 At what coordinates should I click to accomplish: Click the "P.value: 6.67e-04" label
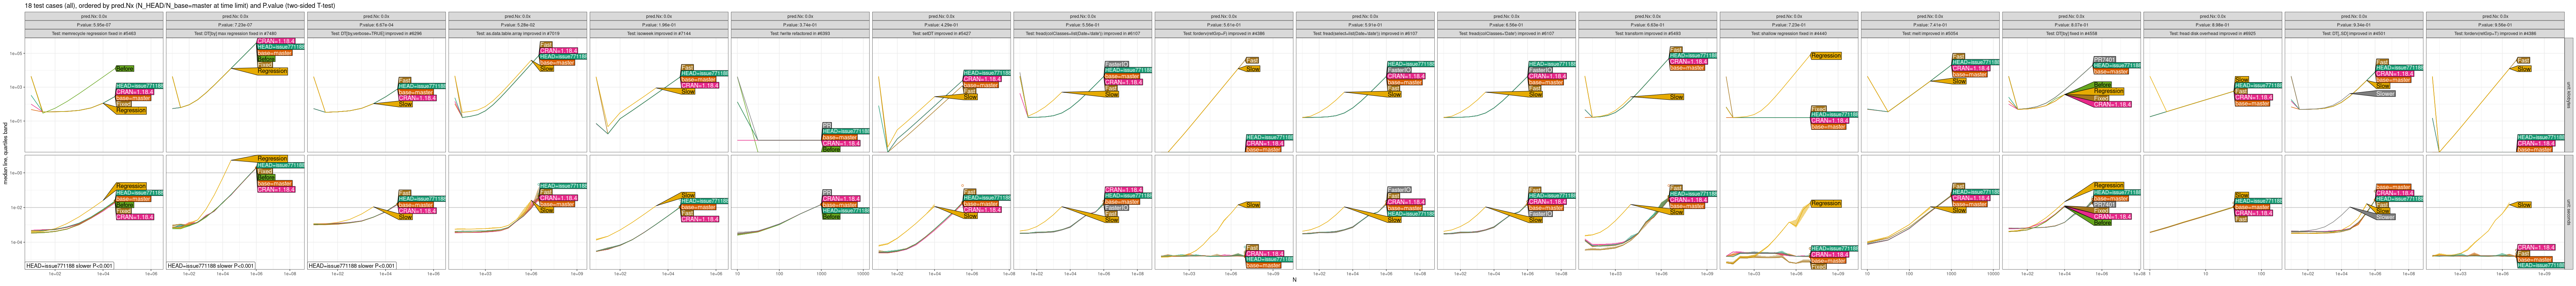tap(377, 25)
